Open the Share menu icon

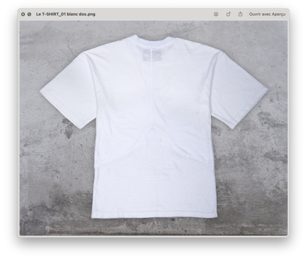click(x=240, y=14)
